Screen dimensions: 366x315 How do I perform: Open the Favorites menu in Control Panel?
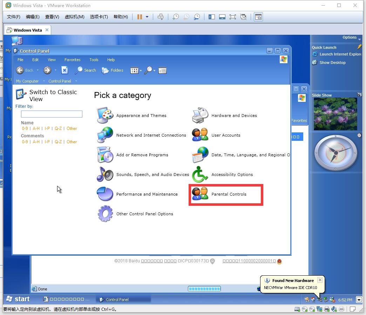click(72, 60)
